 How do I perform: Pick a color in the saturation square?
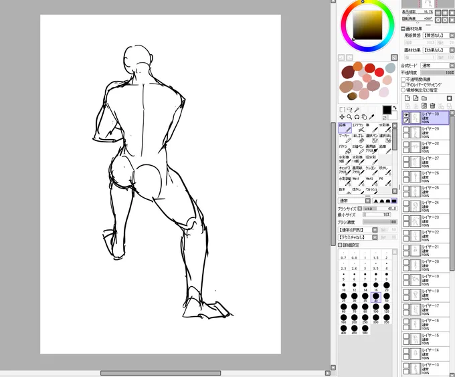(x=367, y=25)
